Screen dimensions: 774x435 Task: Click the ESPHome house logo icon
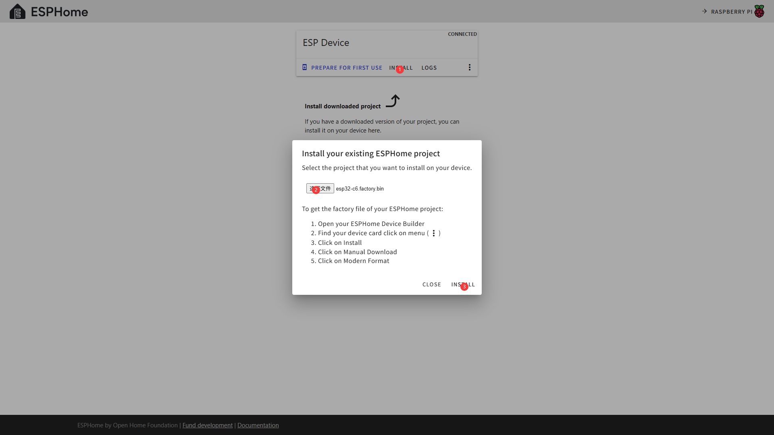click(17, 12)
